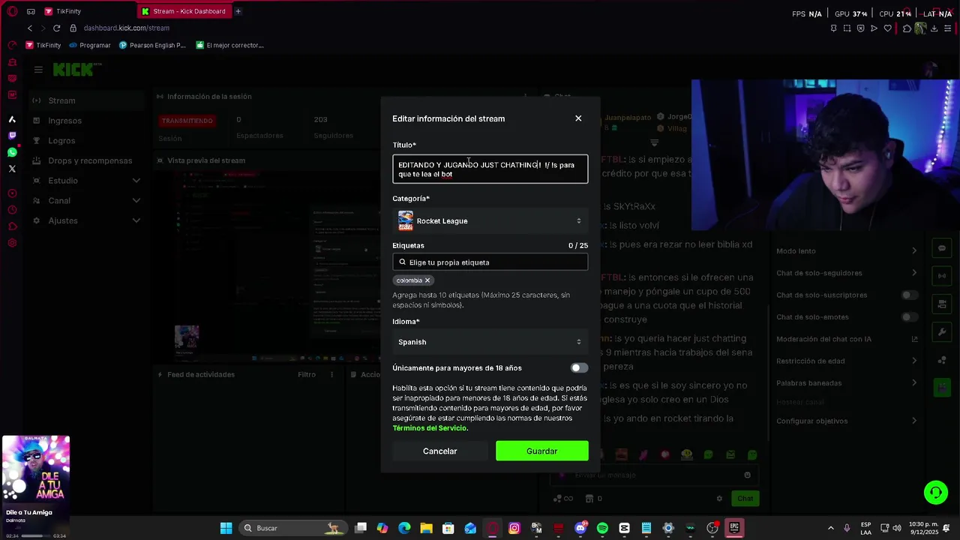
Task: Expand the Modo lento chat option
Action: coord(846,251)
